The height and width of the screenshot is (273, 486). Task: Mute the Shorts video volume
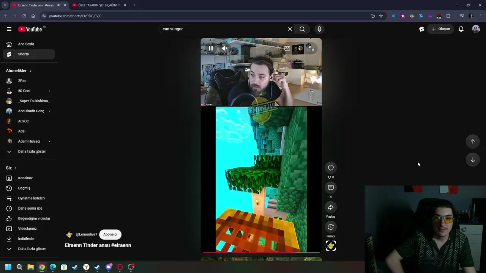pos(224,48)
